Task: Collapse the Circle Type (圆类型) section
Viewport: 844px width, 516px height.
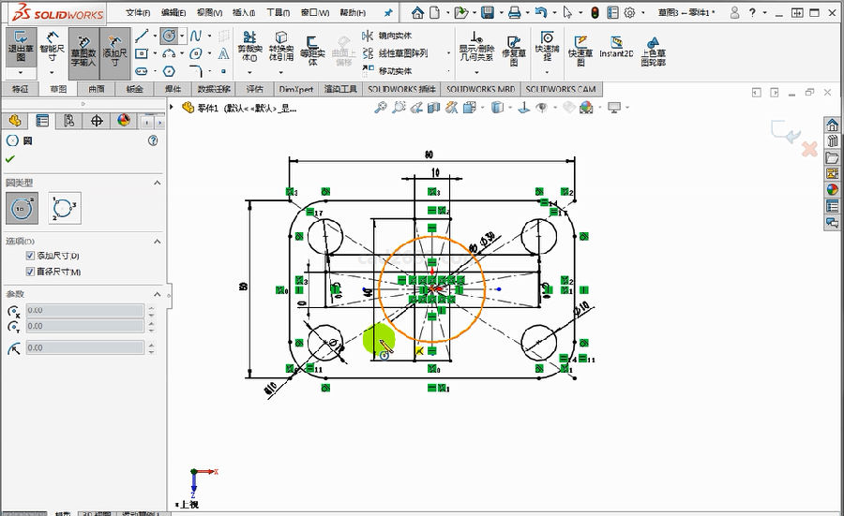Action: (x=157, y=183)
